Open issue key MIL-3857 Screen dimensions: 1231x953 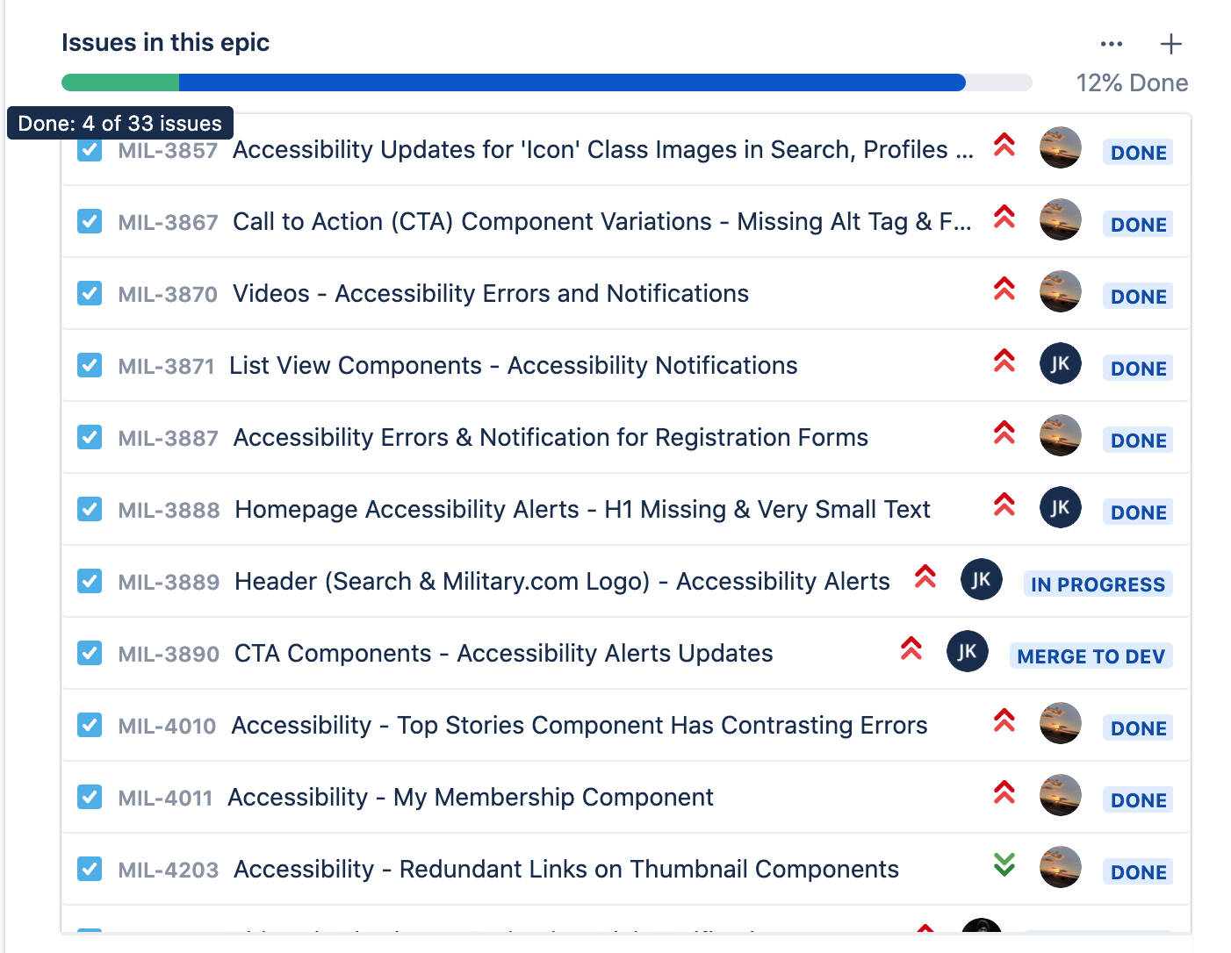(x=168, y=151)
